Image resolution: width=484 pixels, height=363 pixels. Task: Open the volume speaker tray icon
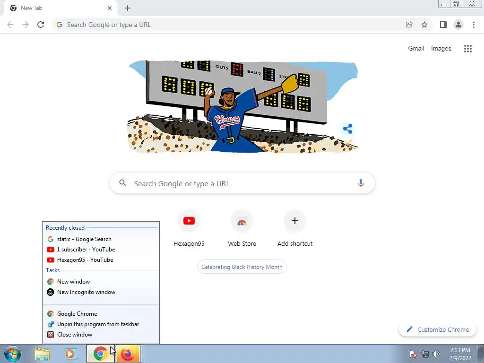tap(436, 354)
